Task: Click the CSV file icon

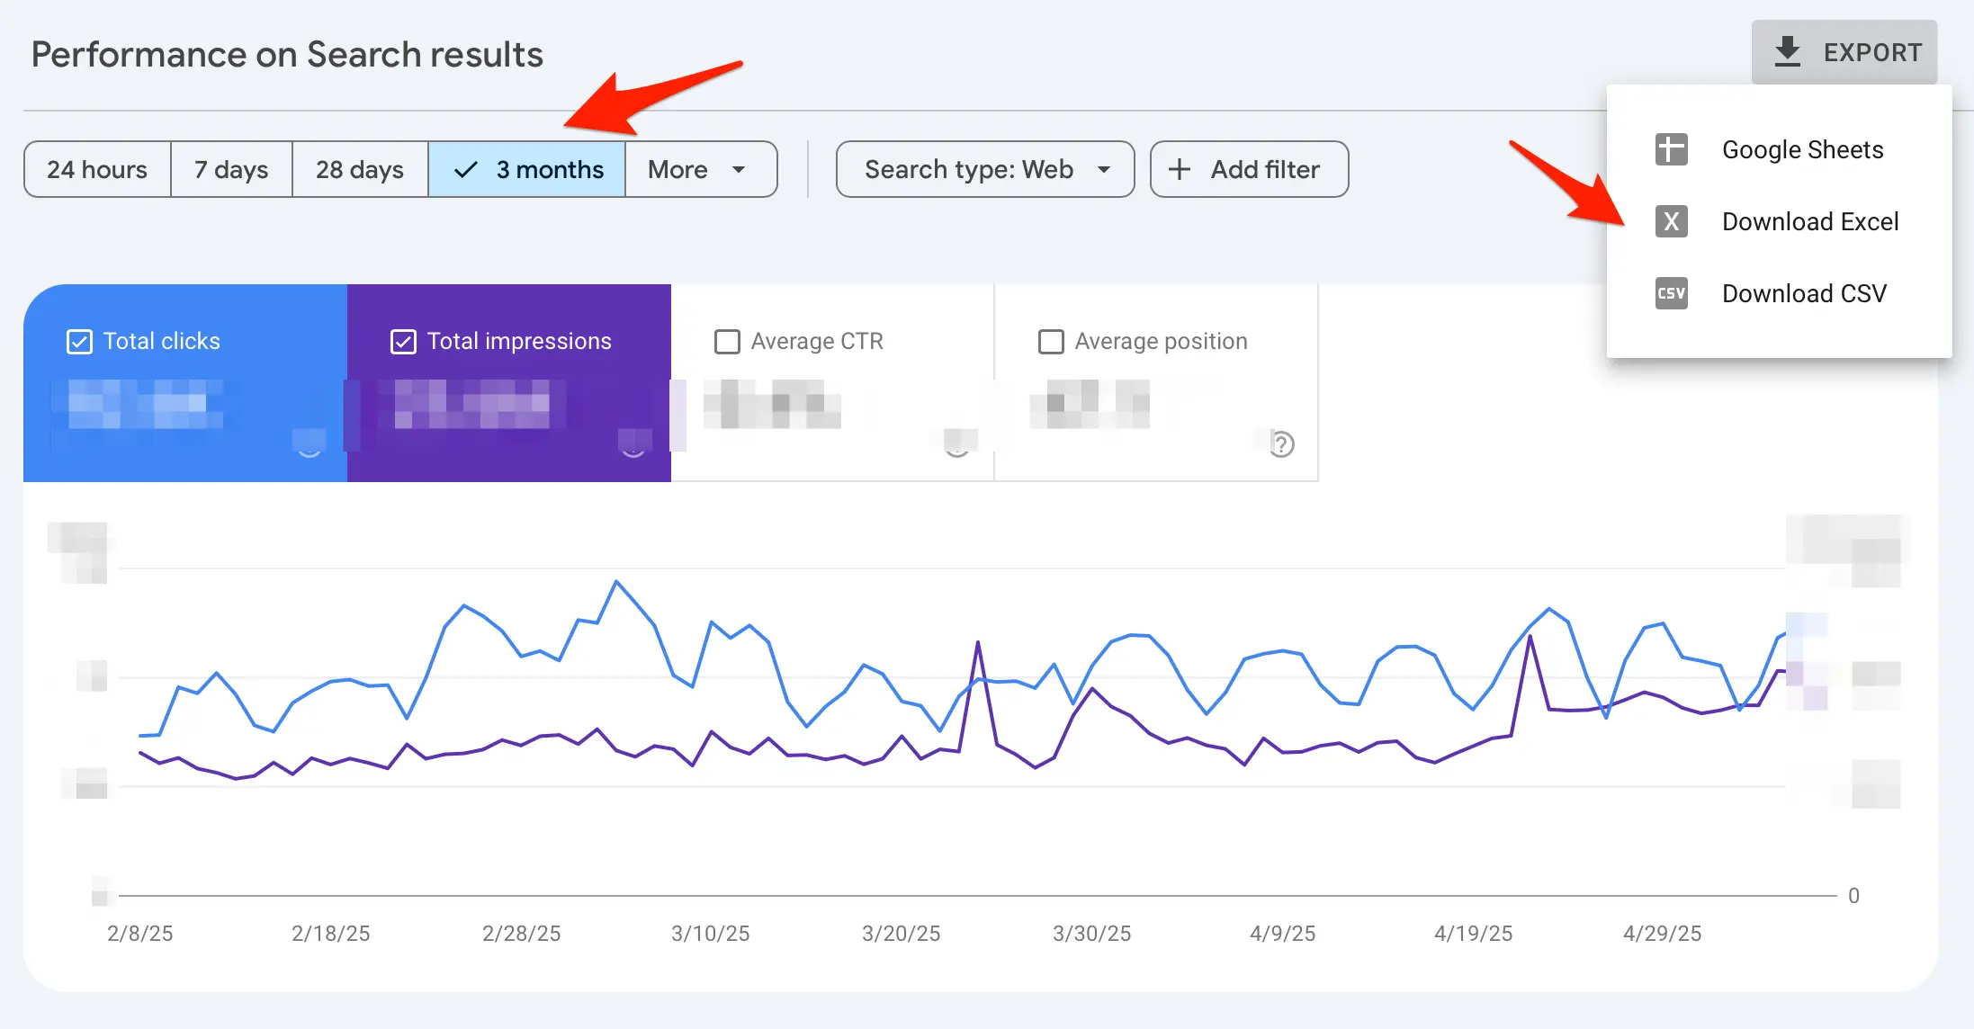Action: (1671, 293)
